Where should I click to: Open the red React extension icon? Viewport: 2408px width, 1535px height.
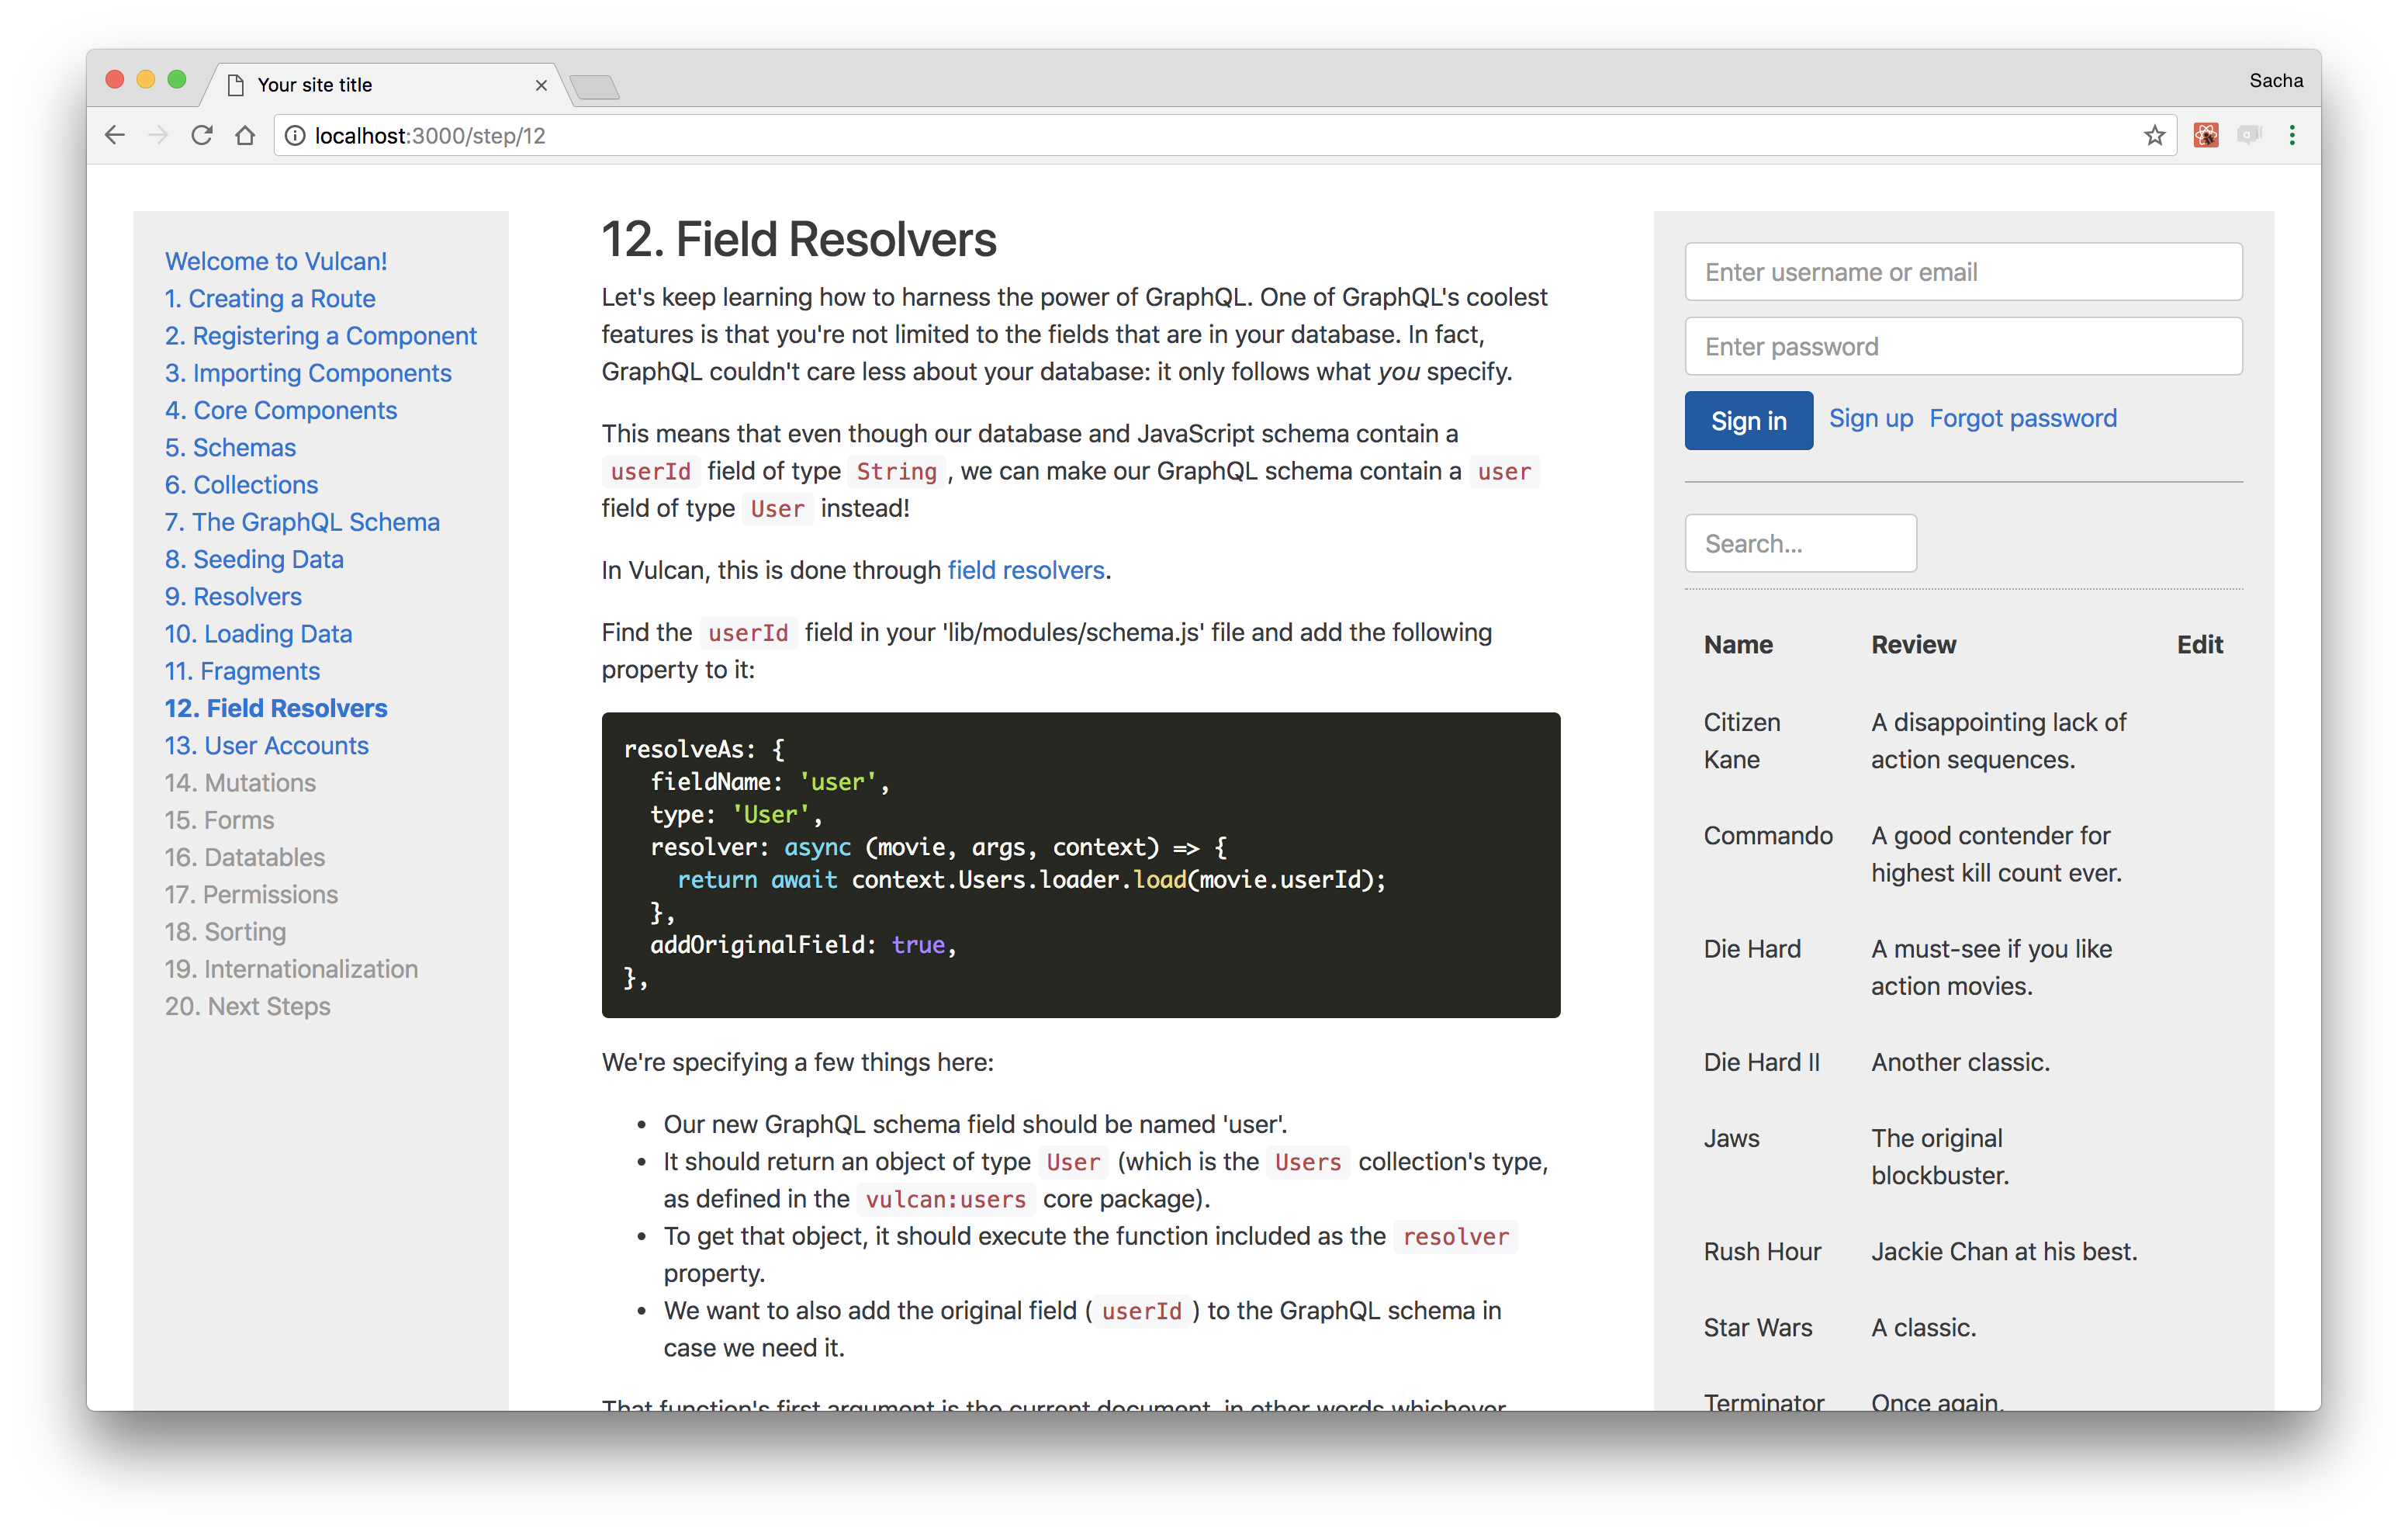2206,135
